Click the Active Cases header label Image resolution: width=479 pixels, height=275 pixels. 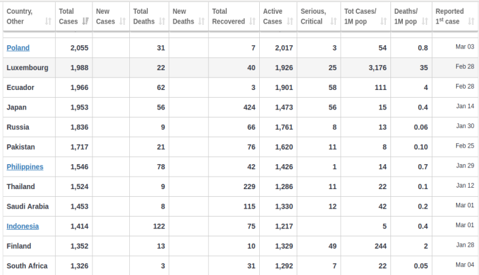273,16
